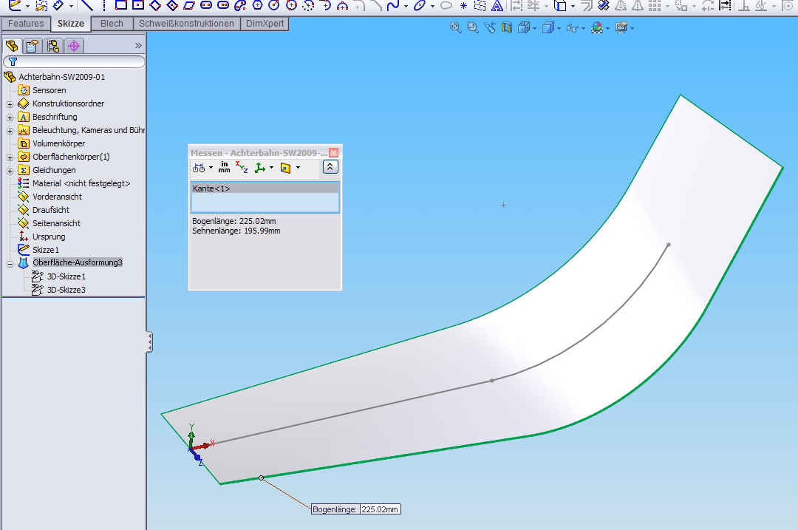The height and width of the screenshot is (530, 798).
Task: Click the Zoom to Area icon
Action: [473, 27]
